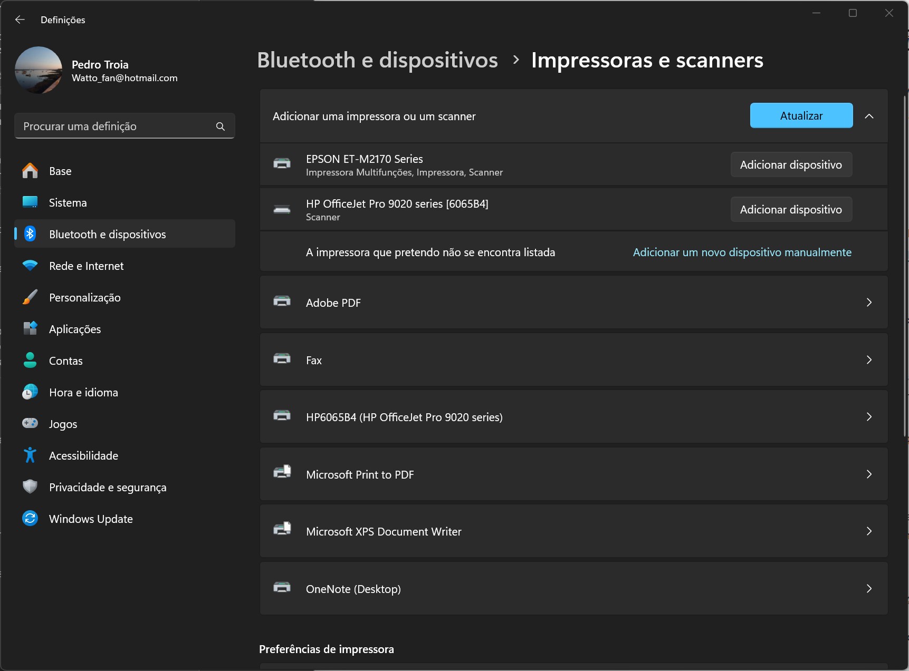Add the EPSON ET-M2170 Series device

click(790, 165)
